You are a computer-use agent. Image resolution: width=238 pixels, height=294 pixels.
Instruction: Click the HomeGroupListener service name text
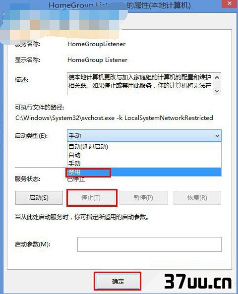coord(96,44)
